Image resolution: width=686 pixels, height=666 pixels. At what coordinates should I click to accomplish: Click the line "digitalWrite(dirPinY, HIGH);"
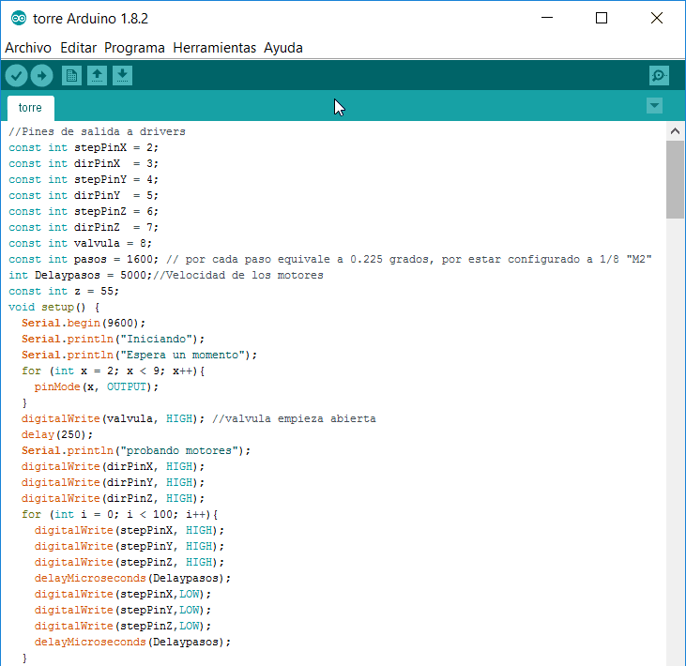113,482
